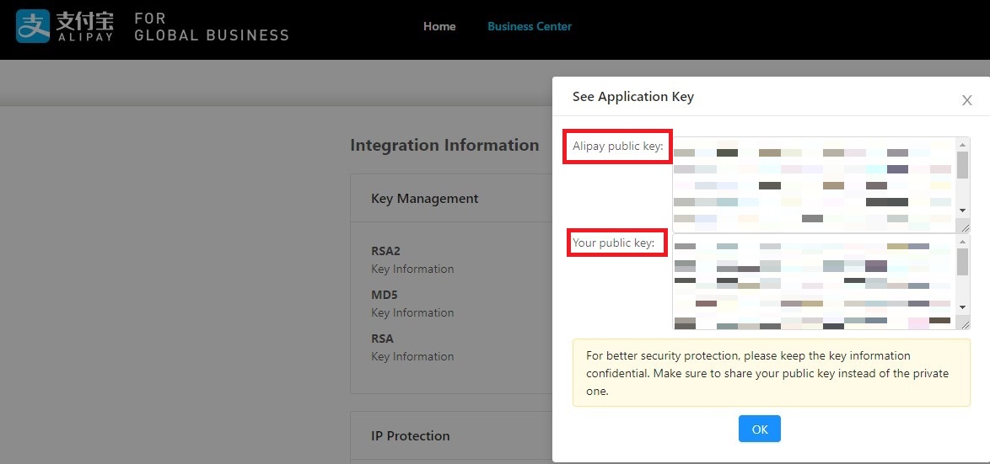Open Key Information under RSA2

(412, 269)
